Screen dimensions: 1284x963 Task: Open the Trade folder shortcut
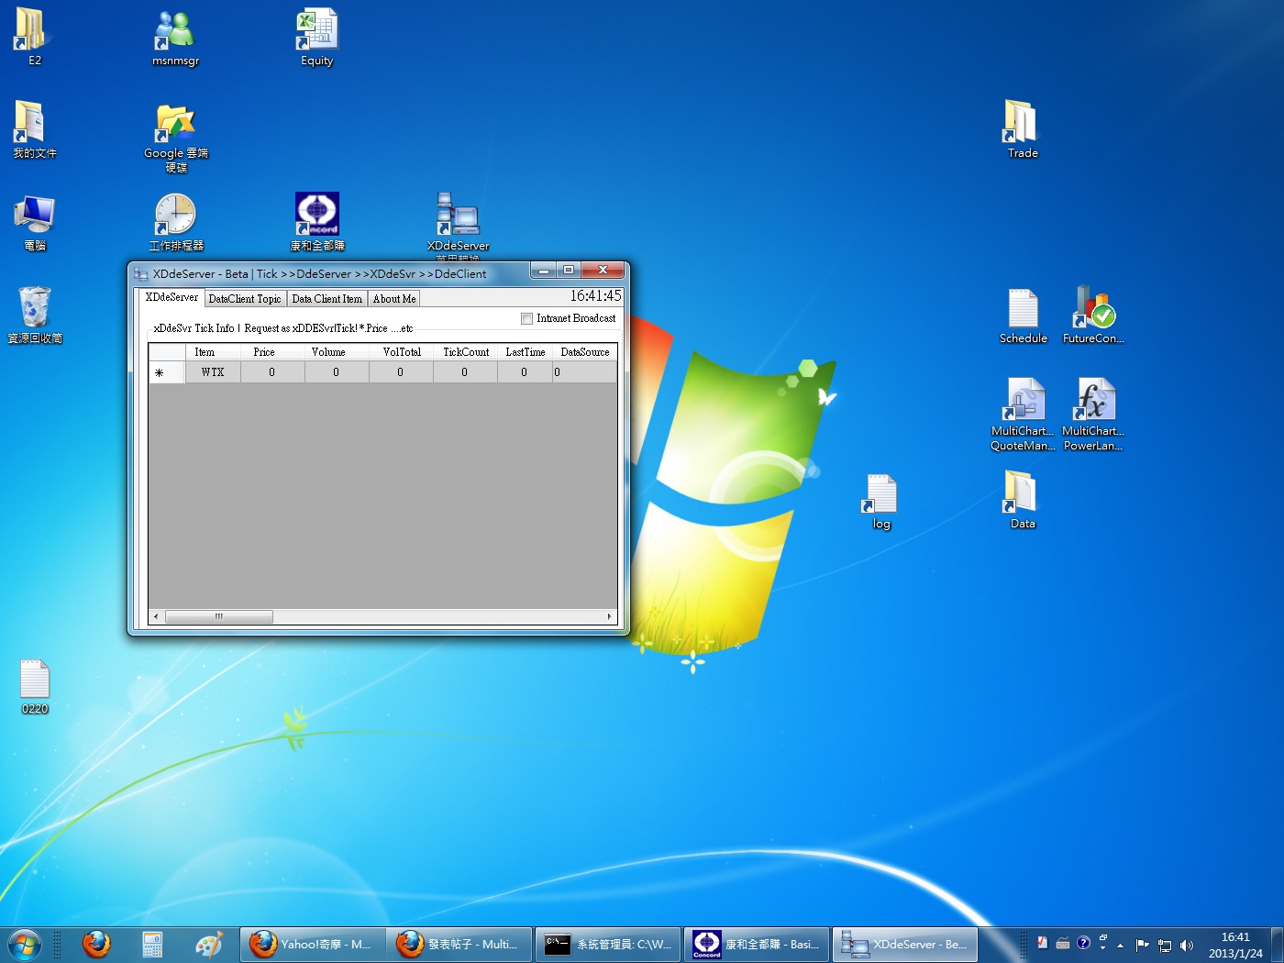click(1022, 129)
